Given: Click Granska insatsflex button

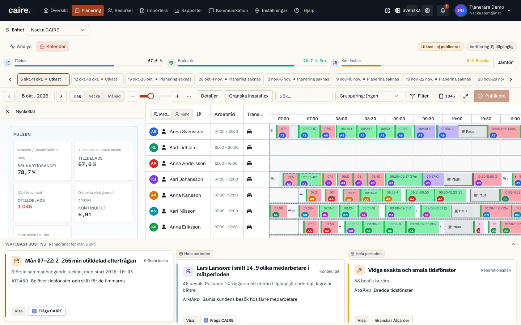Looking at the screenshot, I should click(x=249, y=96).
